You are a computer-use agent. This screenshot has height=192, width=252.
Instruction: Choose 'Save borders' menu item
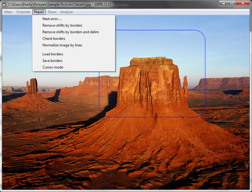74,61
